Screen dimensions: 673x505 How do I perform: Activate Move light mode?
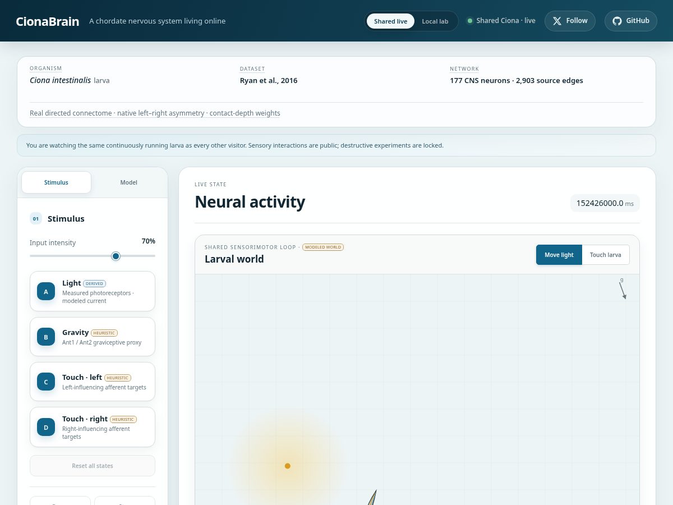click(559, 255)
